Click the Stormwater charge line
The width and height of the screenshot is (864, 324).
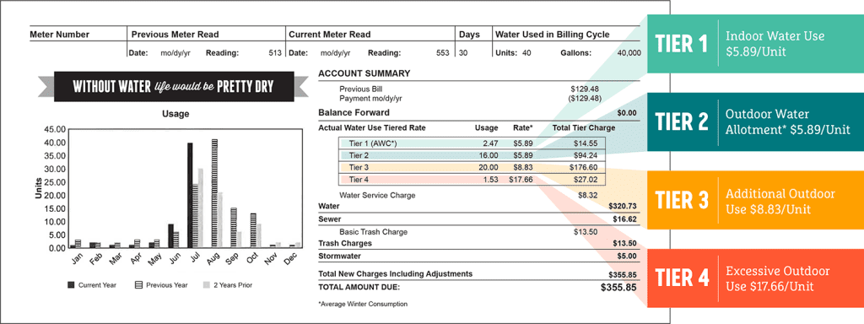point(478,256)
